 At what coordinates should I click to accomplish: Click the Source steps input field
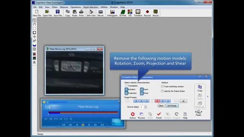click(x=142, y=107)
